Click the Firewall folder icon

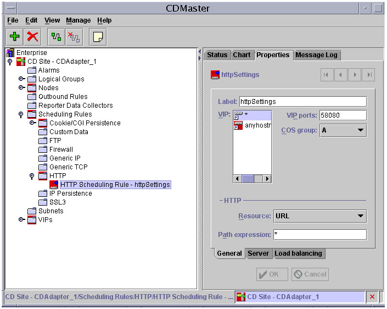tap(43, 150)
